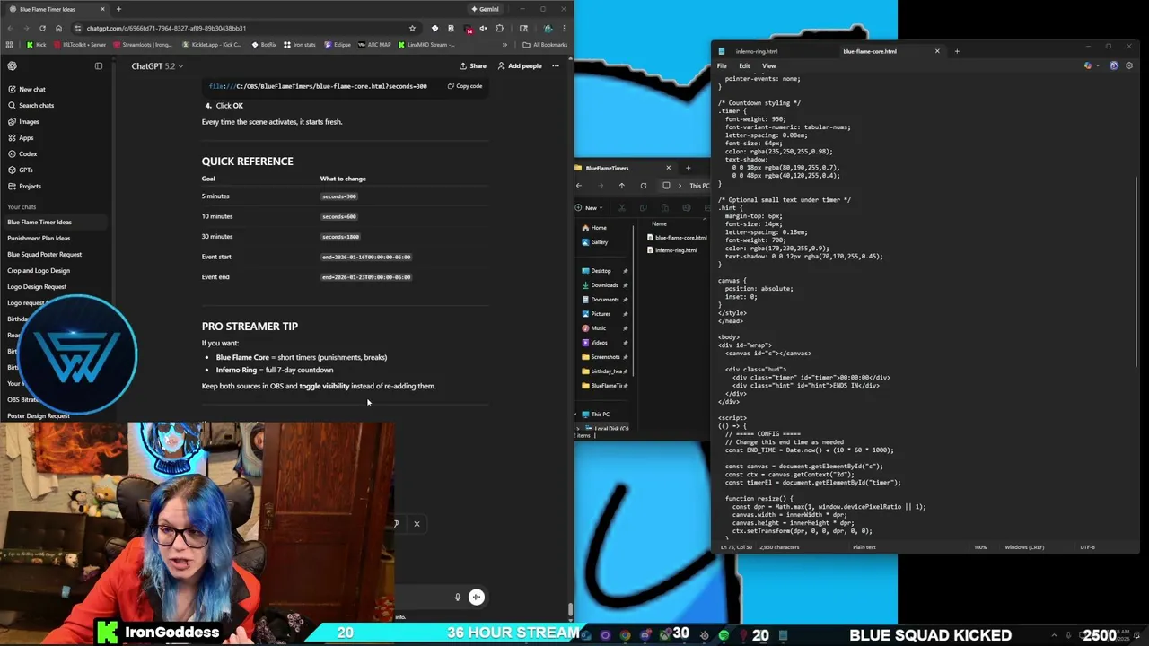Image resolution: width=1149 pixels, height=646 pixels.
Task: Open Apps in ChatGPT sidebar
Action: coord(26,137)
